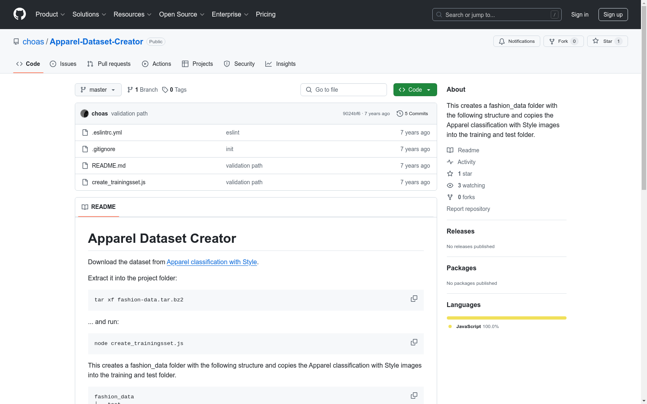Open the create_trainingsset.js file
The width and height of the screenshot is (647, 404).
pyautogui.click(x=118, y=182)
